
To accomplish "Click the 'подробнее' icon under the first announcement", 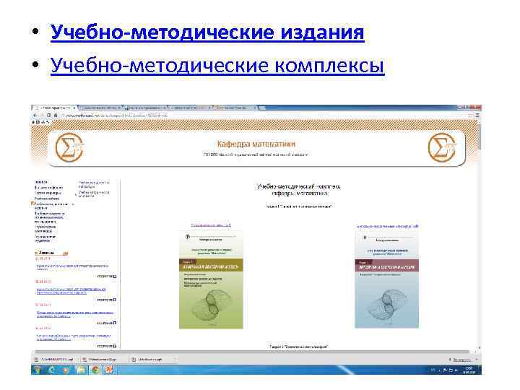I will tap(115, 276).
